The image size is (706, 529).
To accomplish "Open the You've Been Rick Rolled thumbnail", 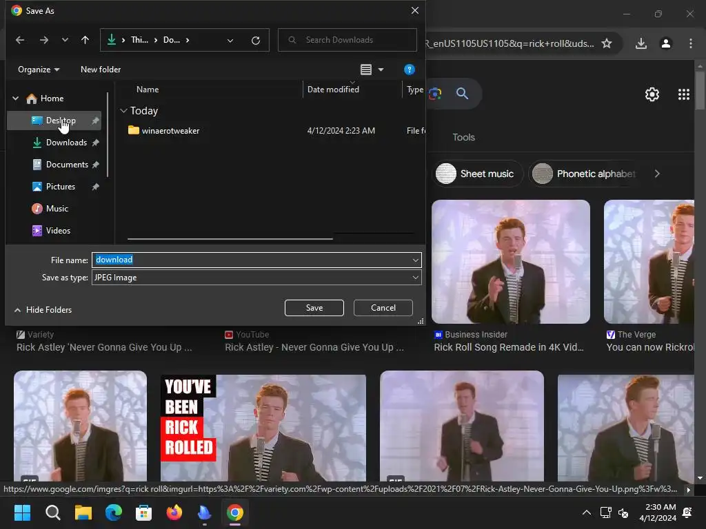I will tap(263, 428).
